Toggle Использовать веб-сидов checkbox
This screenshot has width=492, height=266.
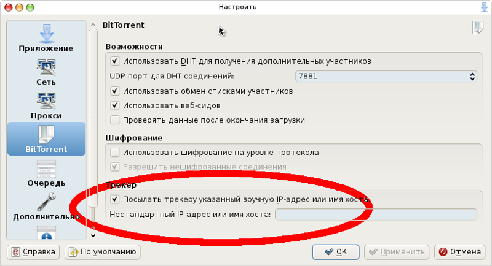click(x=115, y=105)
